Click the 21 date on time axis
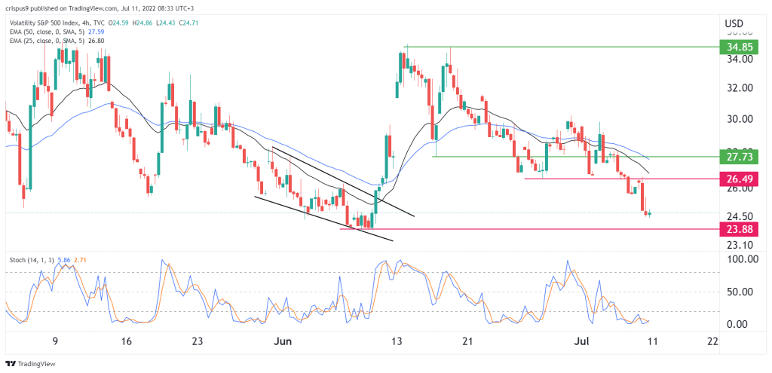772x373 pixels. 468,341
